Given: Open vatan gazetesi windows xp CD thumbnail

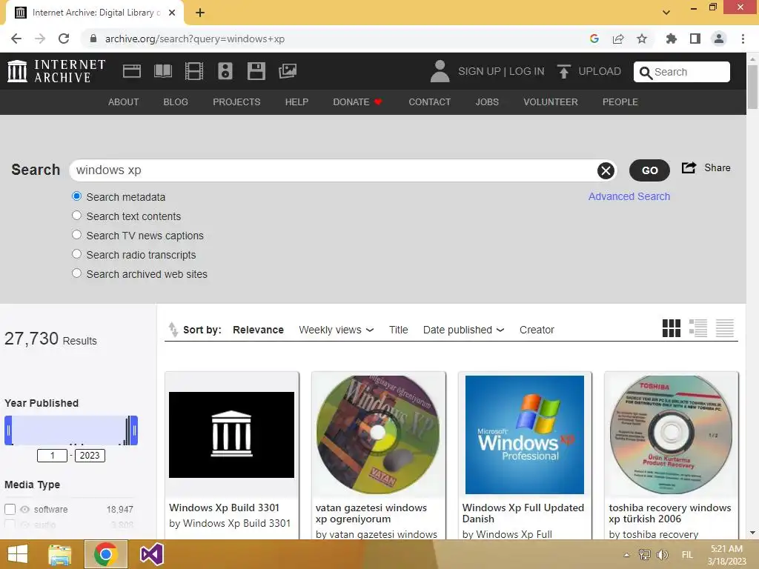Looking at the screenshot, I should (x=378, y=434).
